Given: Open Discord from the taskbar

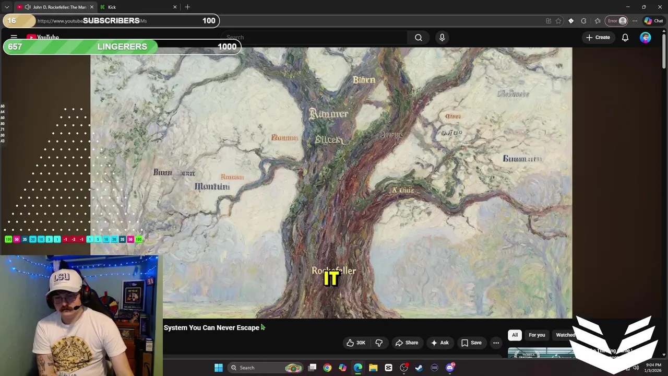Looking at the screenshot, I should click(x=450, y=368).
